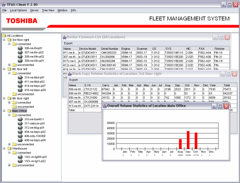Select device icon for V02-ve-tg00f-p01
This screenshot has height=183, width=240.
pos(20,157)
